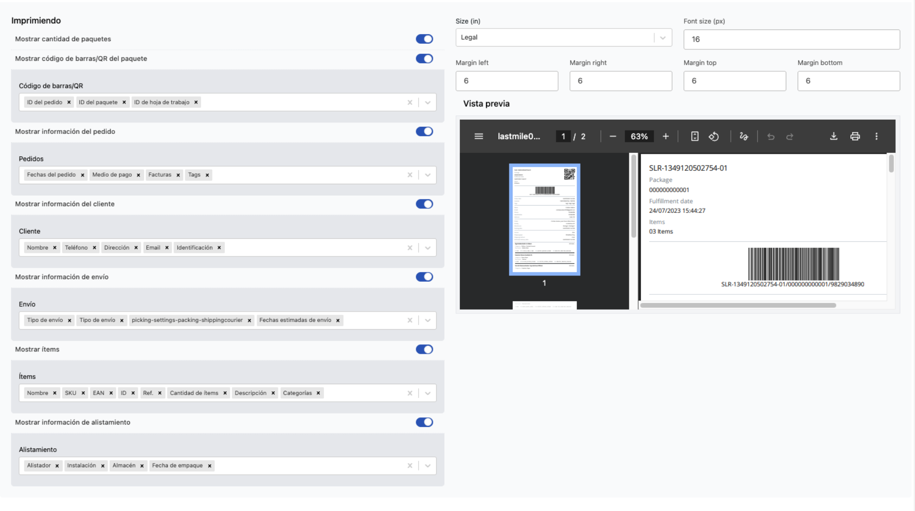Expand the Código de barras/QR options list
This screenshot has height=511, width=915.
[x=427, y=102]
